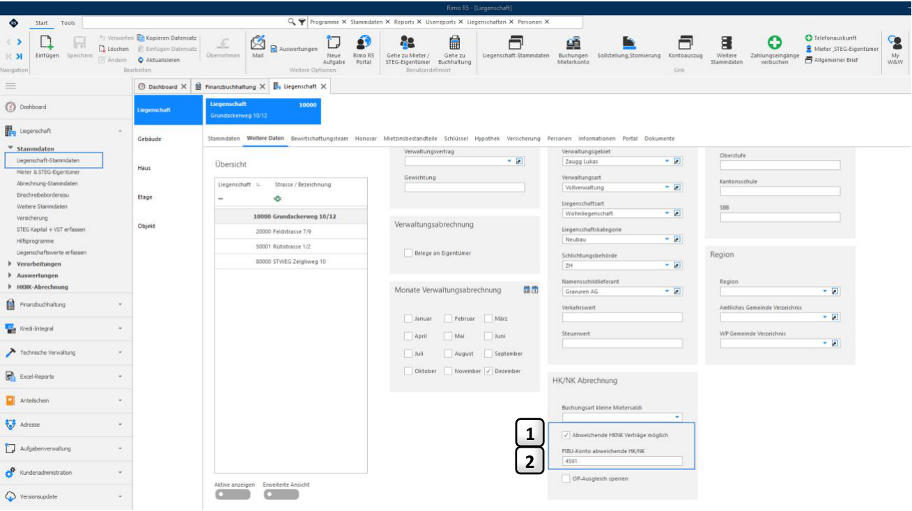Open the Schlichtungsbehörde dropdown arrow
912x511 pixels.
coord(667,265)
